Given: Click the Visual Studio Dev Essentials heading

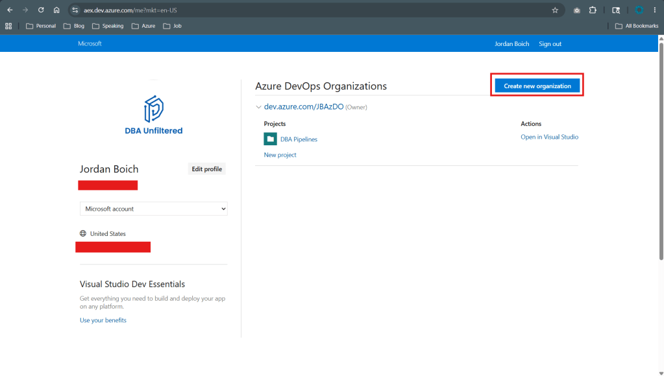Looking at the screenshot, I should pyautogui.click(x=132, y=284).
